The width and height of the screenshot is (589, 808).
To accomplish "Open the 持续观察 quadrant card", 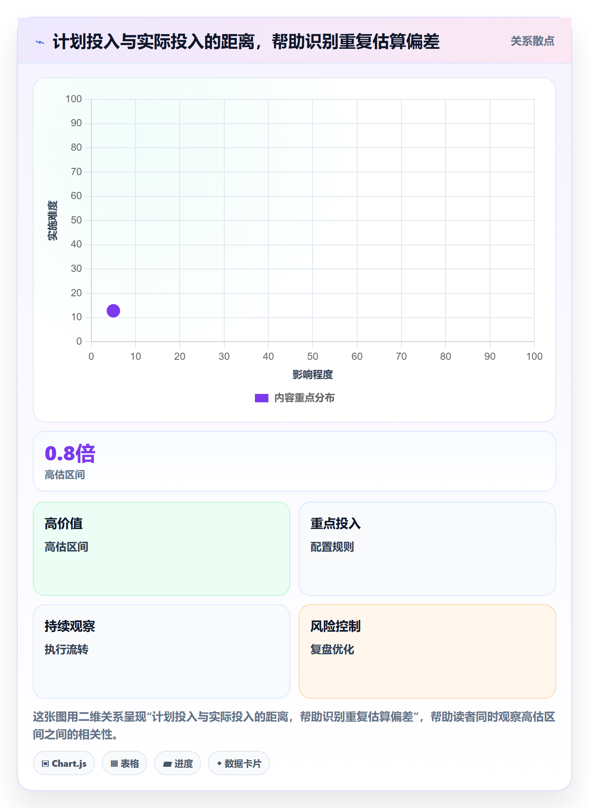I will coord(162,651).
